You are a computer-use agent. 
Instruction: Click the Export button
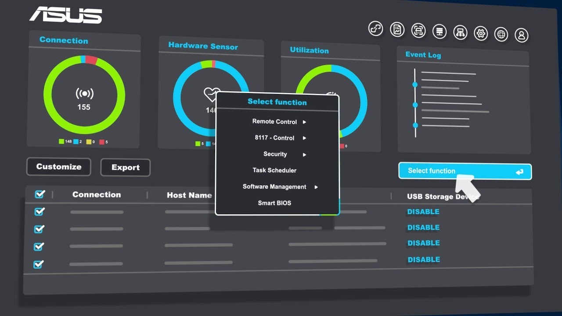tap(126, 168)
